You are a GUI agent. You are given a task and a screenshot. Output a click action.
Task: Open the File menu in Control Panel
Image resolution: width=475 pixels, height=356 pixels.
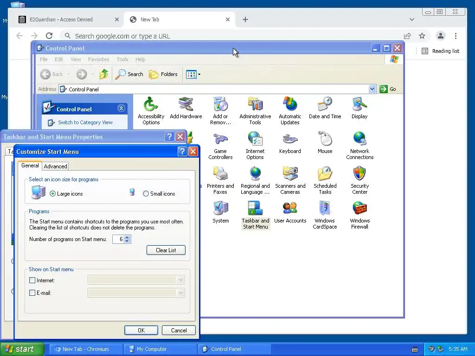pyautogui.click(x=44, y=59)
